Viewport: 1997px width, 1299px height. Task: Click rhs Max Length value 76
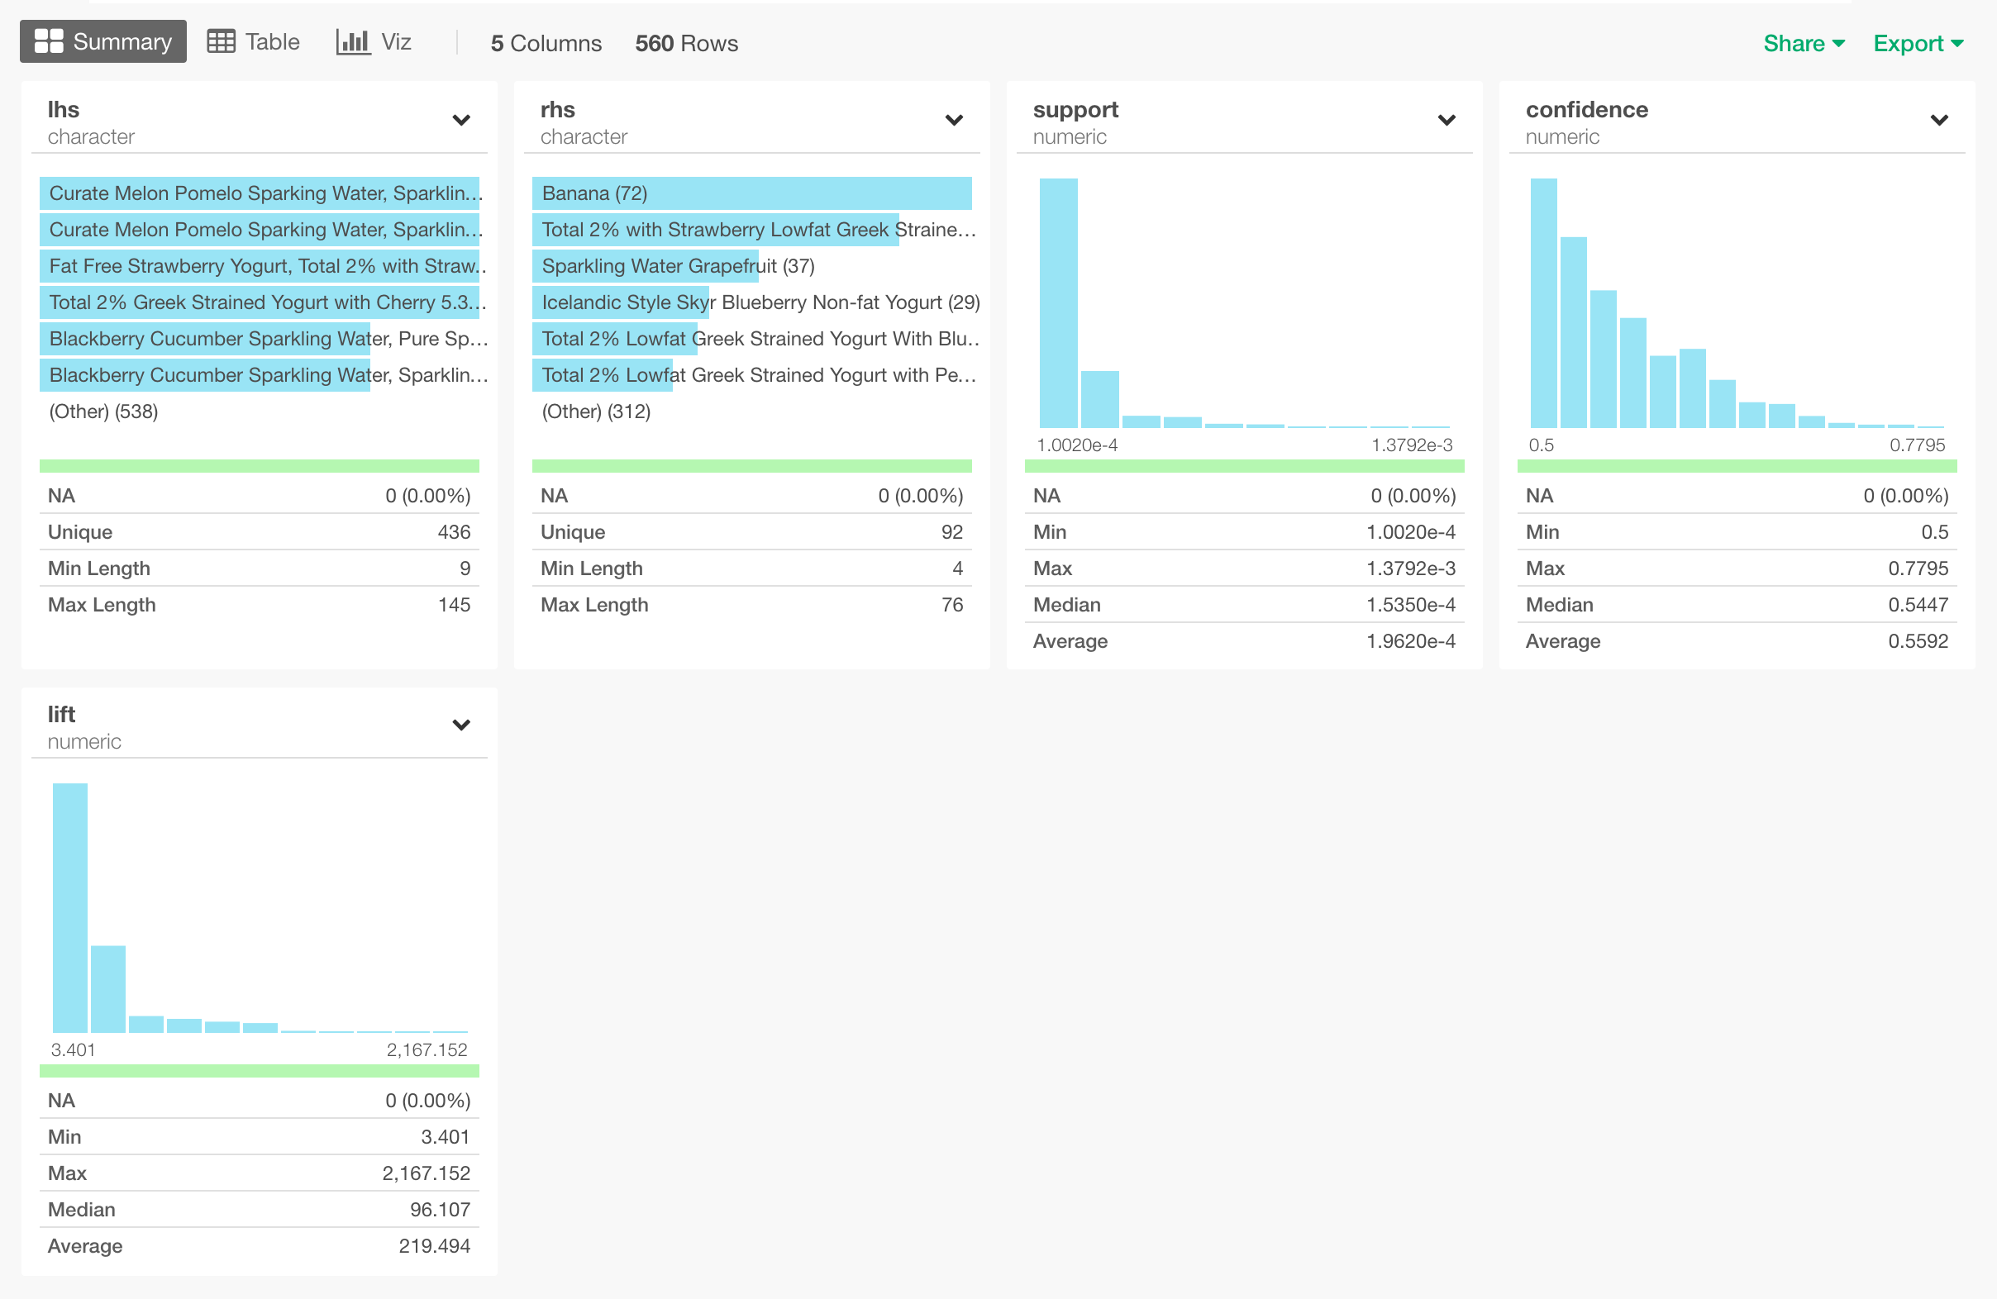tap(952, 605)
